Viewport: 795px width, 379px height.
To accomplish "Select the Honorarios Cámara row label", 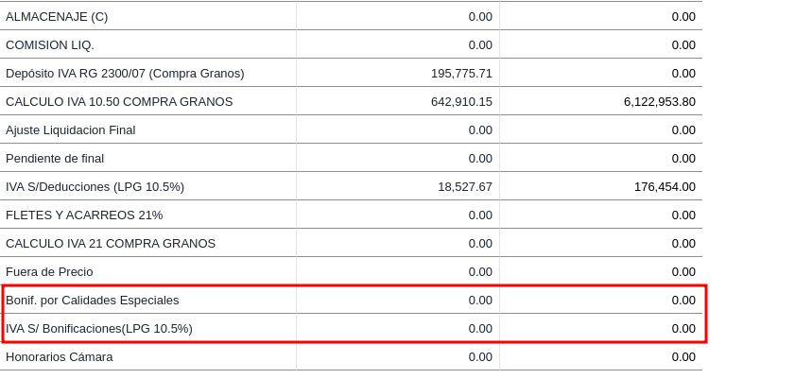I will [60, 356].
